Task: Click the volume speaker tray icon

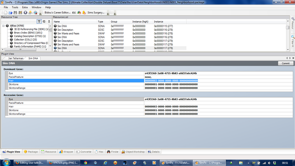Action: (269, 163)
